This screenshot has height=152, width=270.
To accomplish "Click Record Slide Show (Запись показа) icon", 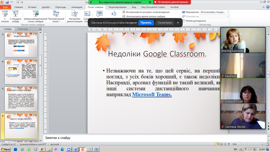I will (x=114, y=13).
